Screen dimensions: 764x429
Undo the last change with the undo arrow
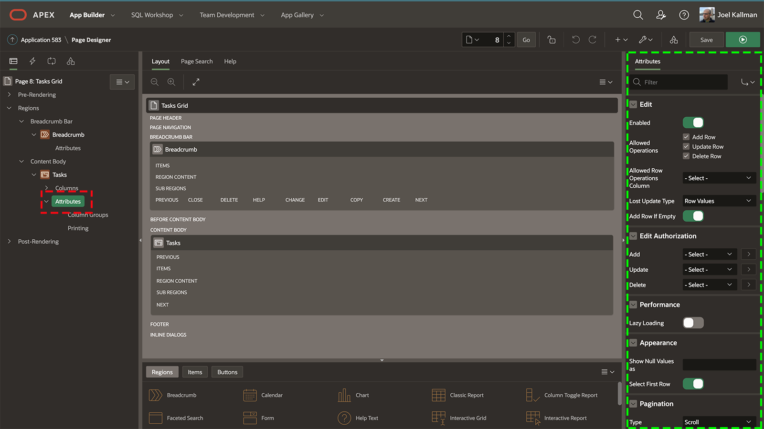pyautogui.click(x=575, y=40)
